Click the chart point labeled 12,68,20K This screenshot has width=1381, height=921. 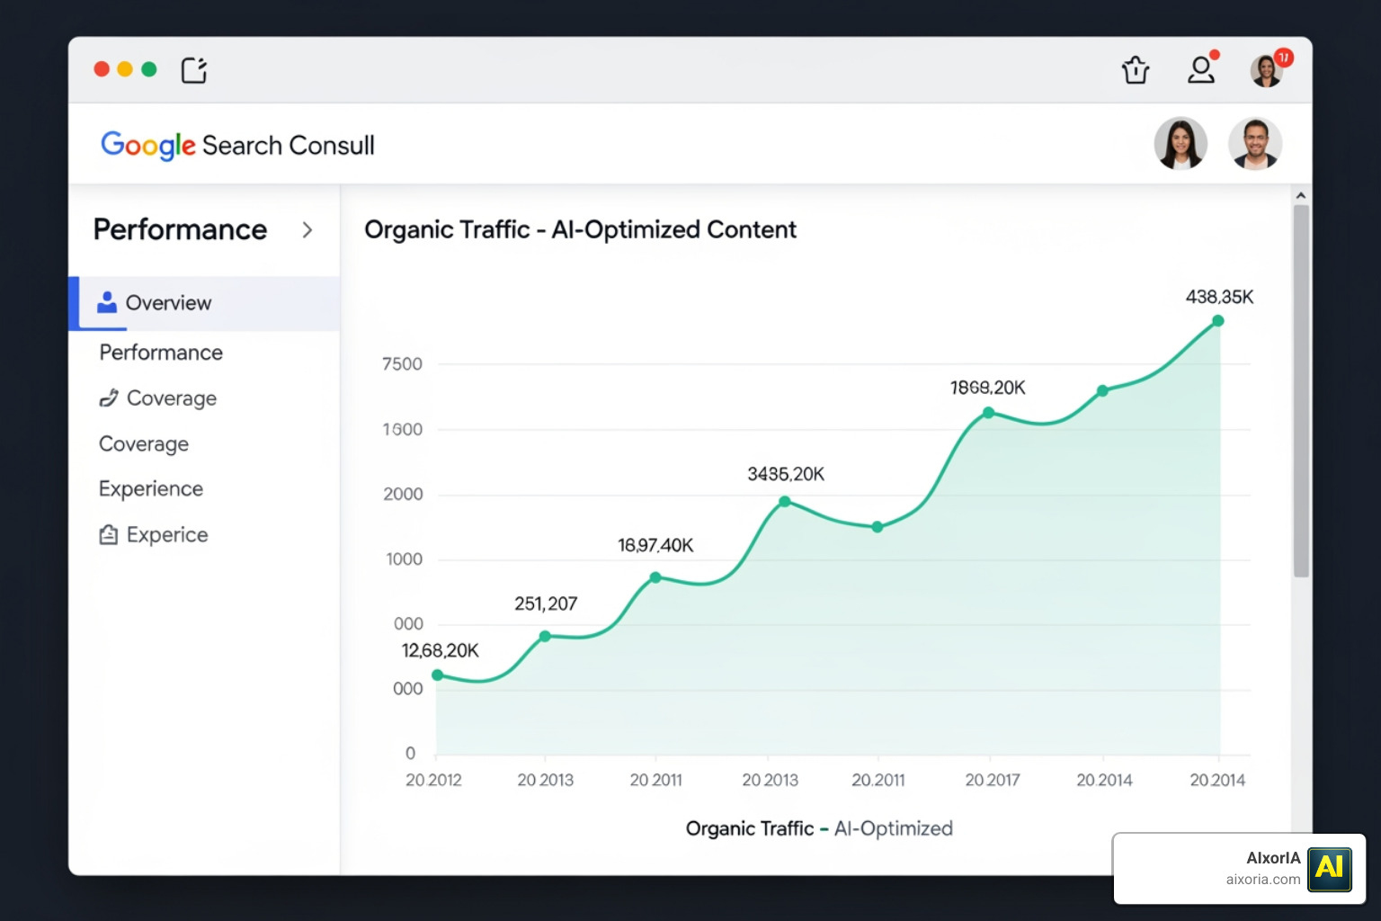click(x=438, y=675)
